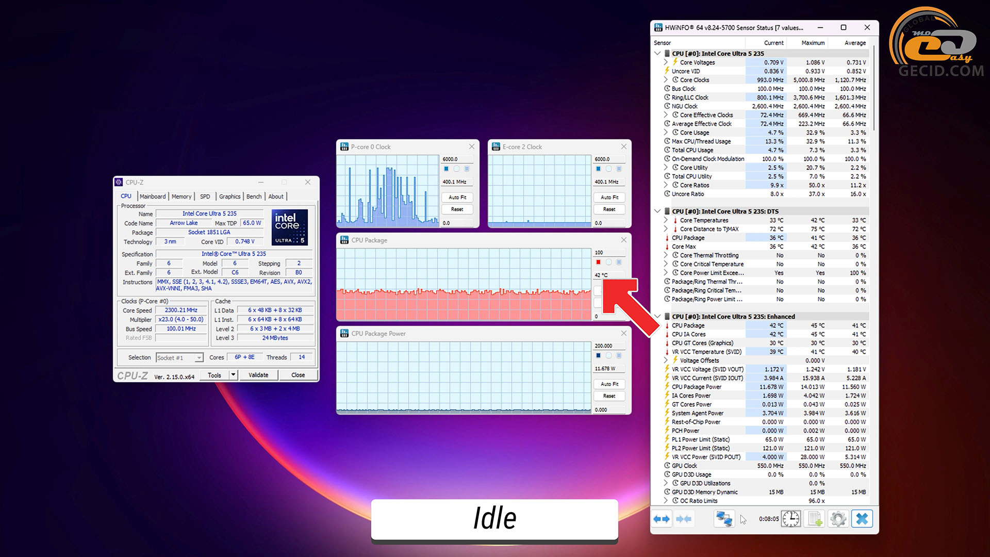Click the lightning icon beside Uncore VID
This screenshot has width=990, height=557.
667,71
